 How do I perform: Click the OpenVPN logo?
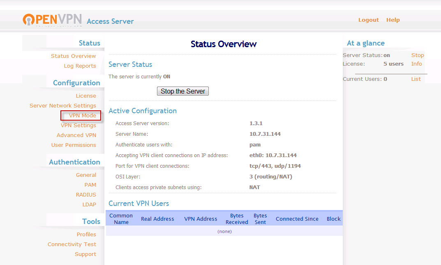point(52,20)
